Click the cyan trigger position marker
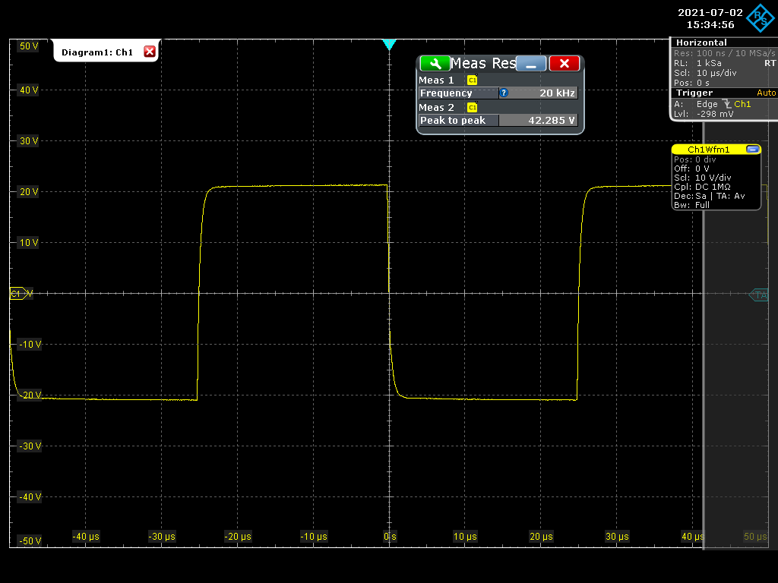The height and width of the screenshot is (583, 778). pyautogui.click(x=389, y=44)
